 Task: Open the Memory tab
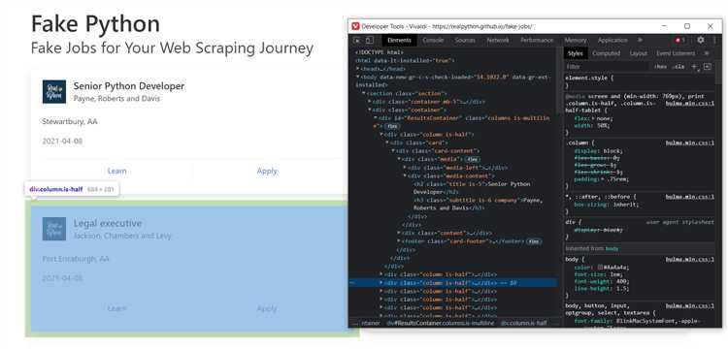point(576,41)
